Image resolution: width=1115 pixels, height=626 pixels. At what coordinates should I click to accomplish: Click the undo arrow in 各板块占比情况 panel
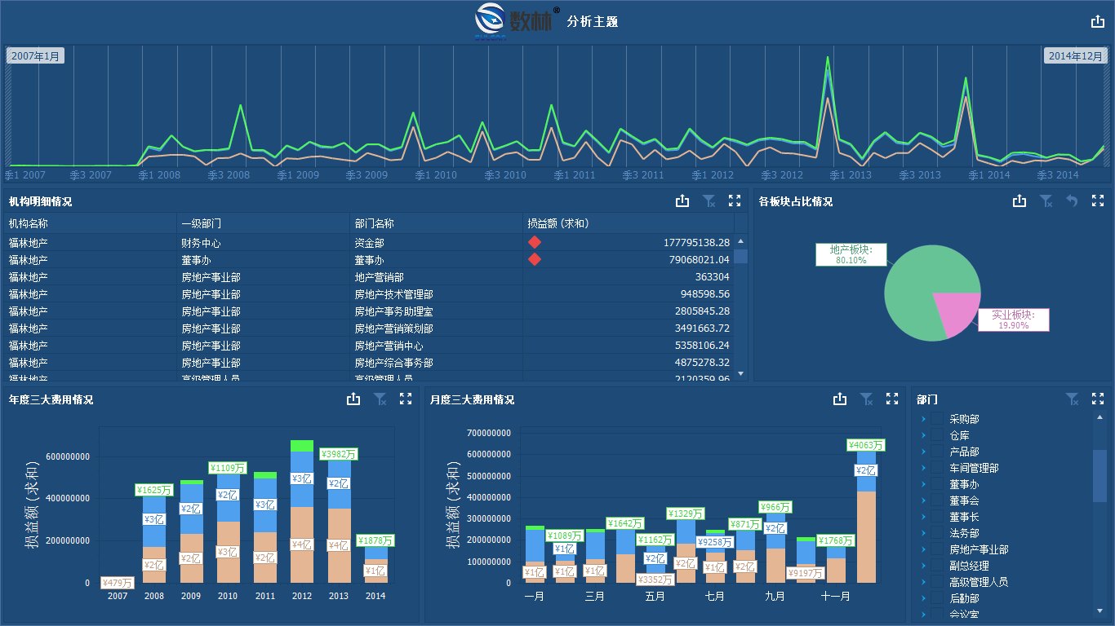point(1072,201)
